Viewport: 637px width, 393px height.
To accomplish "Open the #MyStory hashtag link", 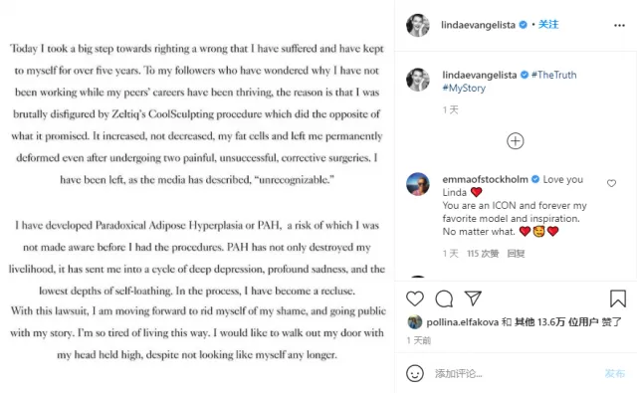I will (x=464, y=89).
